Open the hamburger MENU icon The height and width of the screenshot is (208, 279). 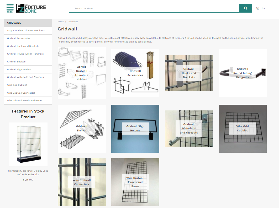tap(10, 8)
